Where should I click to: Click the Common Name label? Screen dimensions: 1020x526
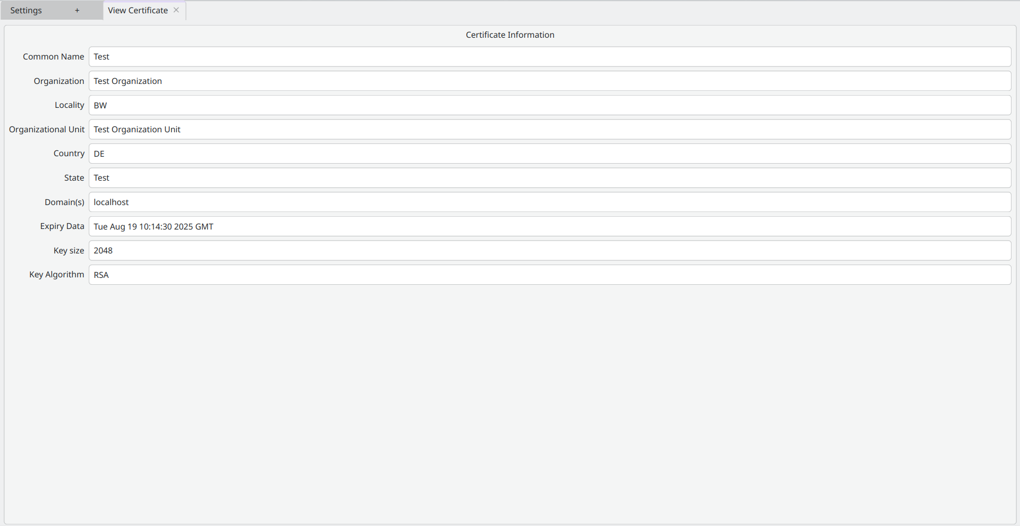pyautogui.click(x=53, y=57)
